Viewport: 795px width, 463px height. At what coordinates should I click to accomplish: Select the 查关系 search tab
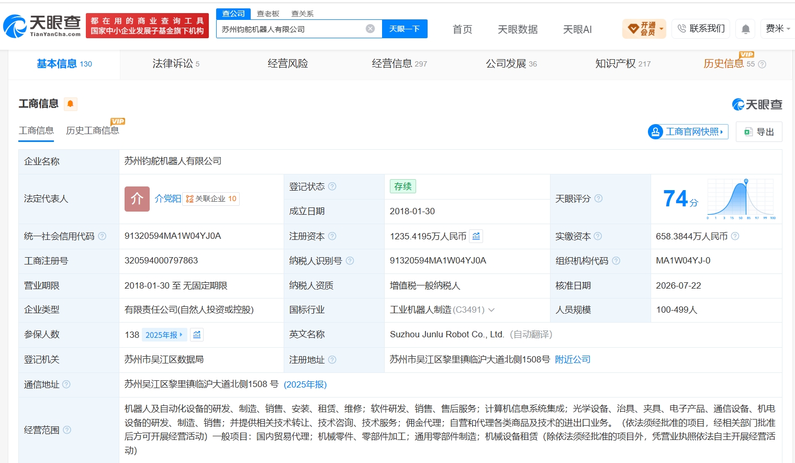point(303,14)
